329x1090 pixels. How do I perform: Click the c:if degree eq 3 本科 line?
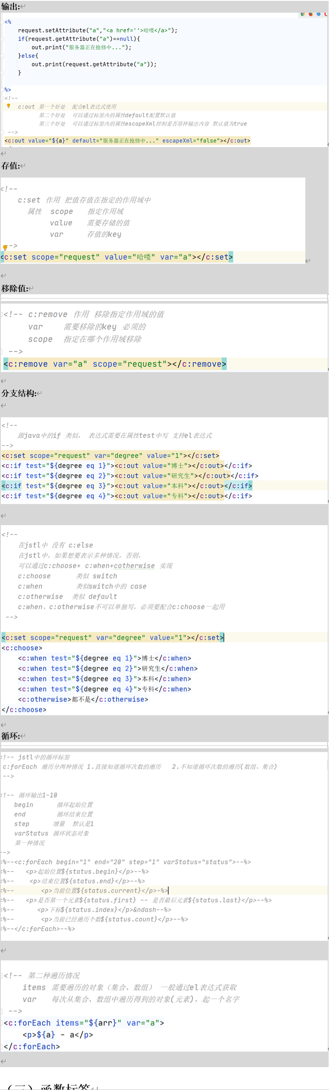[x=127, y=486]
